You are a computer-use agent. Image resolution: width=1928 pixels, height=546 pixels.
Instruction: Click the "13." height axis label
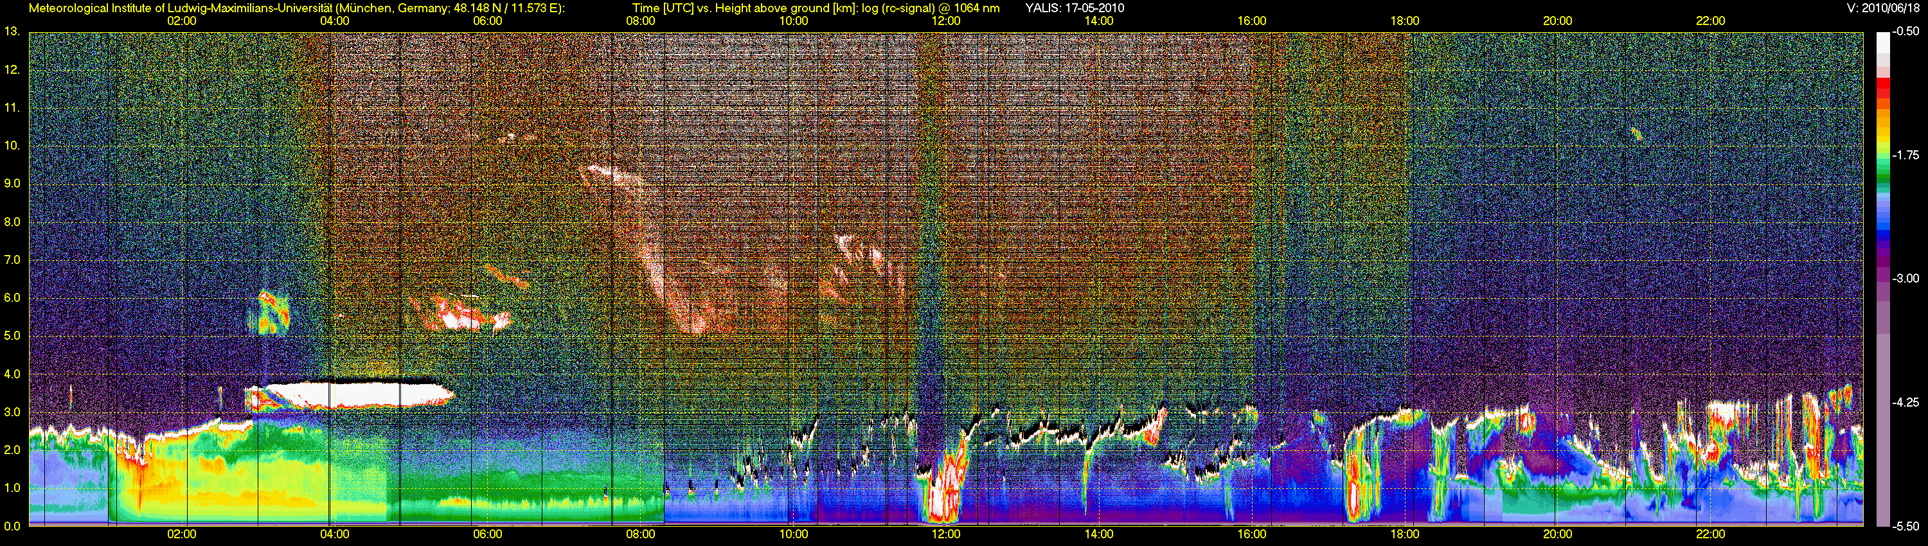pyautogui.click(x=13, y=31)
